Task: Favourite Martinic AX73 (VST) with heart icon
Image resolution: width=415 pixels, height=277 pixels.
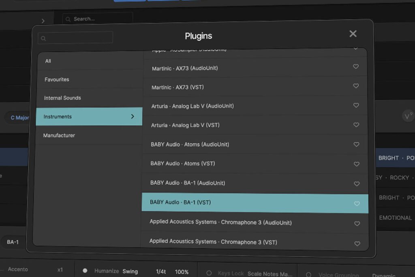Action: click(356, 86)
